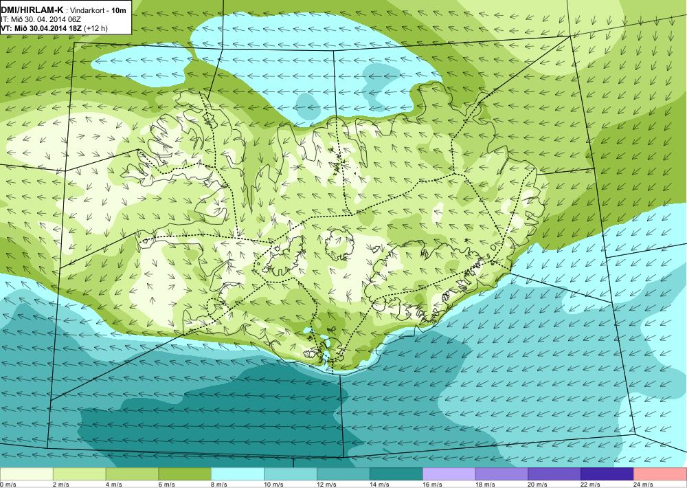Click the "10 m/s" legend label
This screenshot has width=687, height=488.
click(x=274, y=485)
